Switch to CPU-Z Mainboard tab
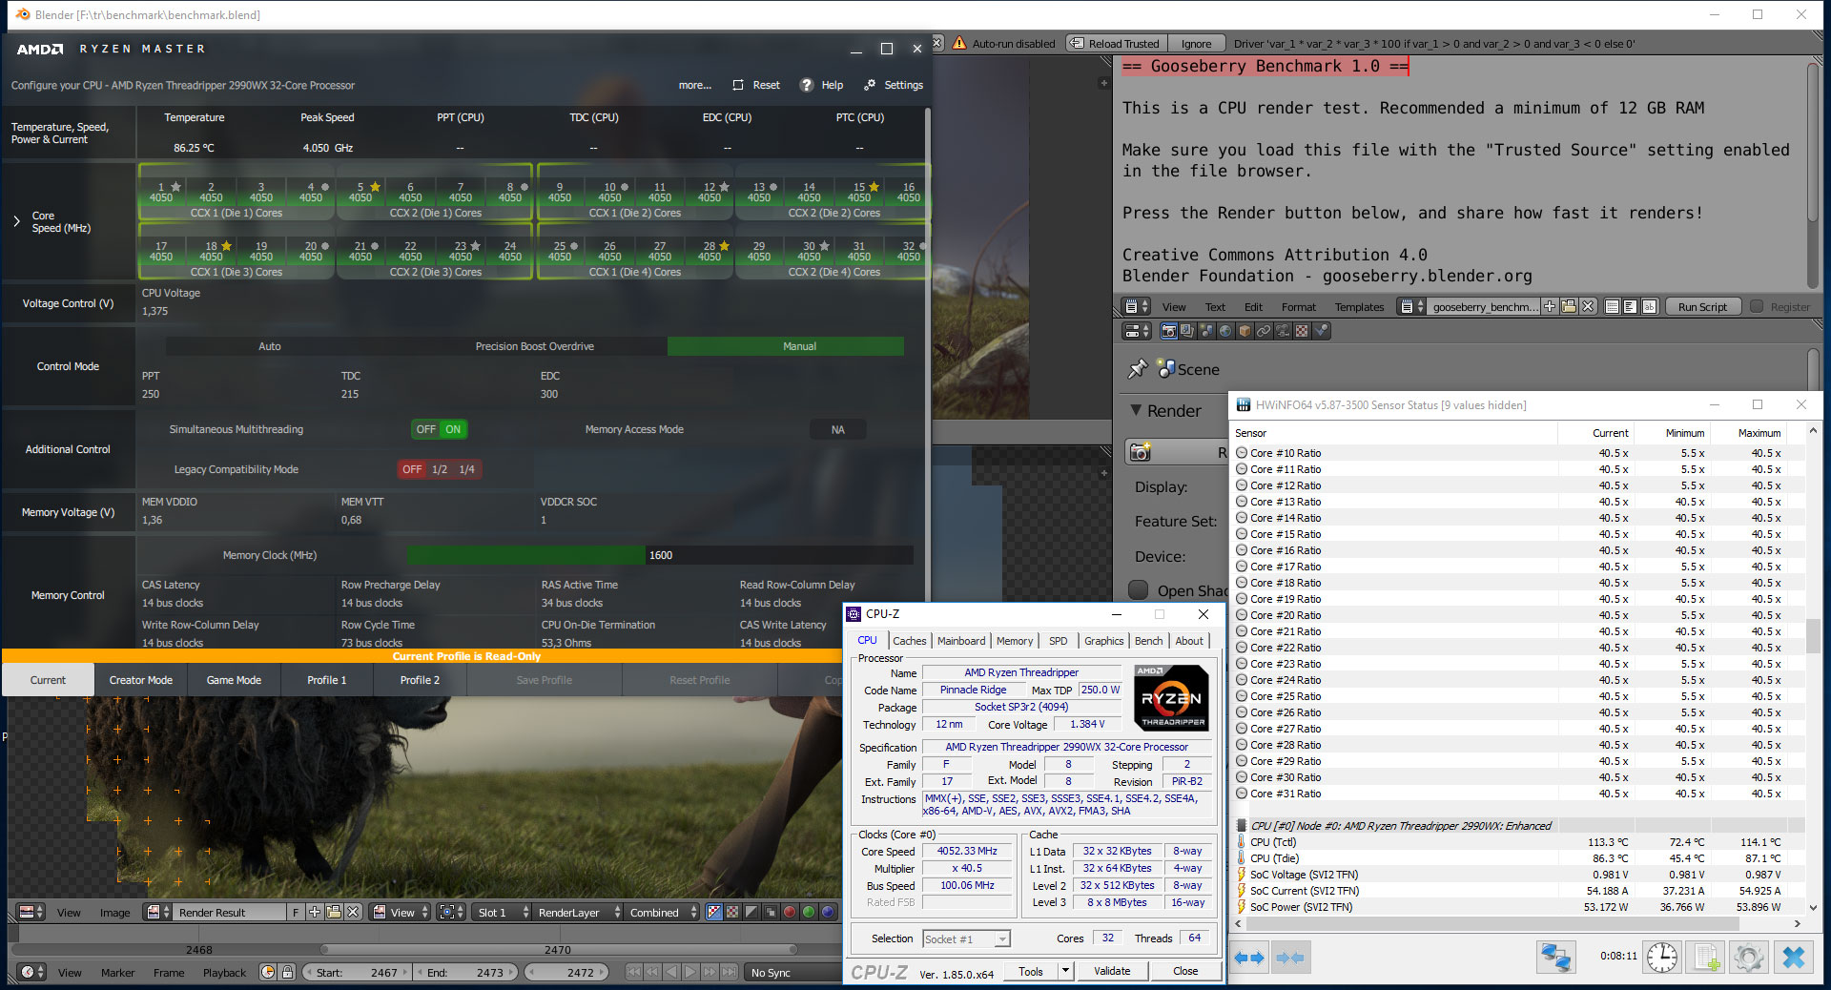The width and height of the screenshot is (1831, 990). coord(961,641)
